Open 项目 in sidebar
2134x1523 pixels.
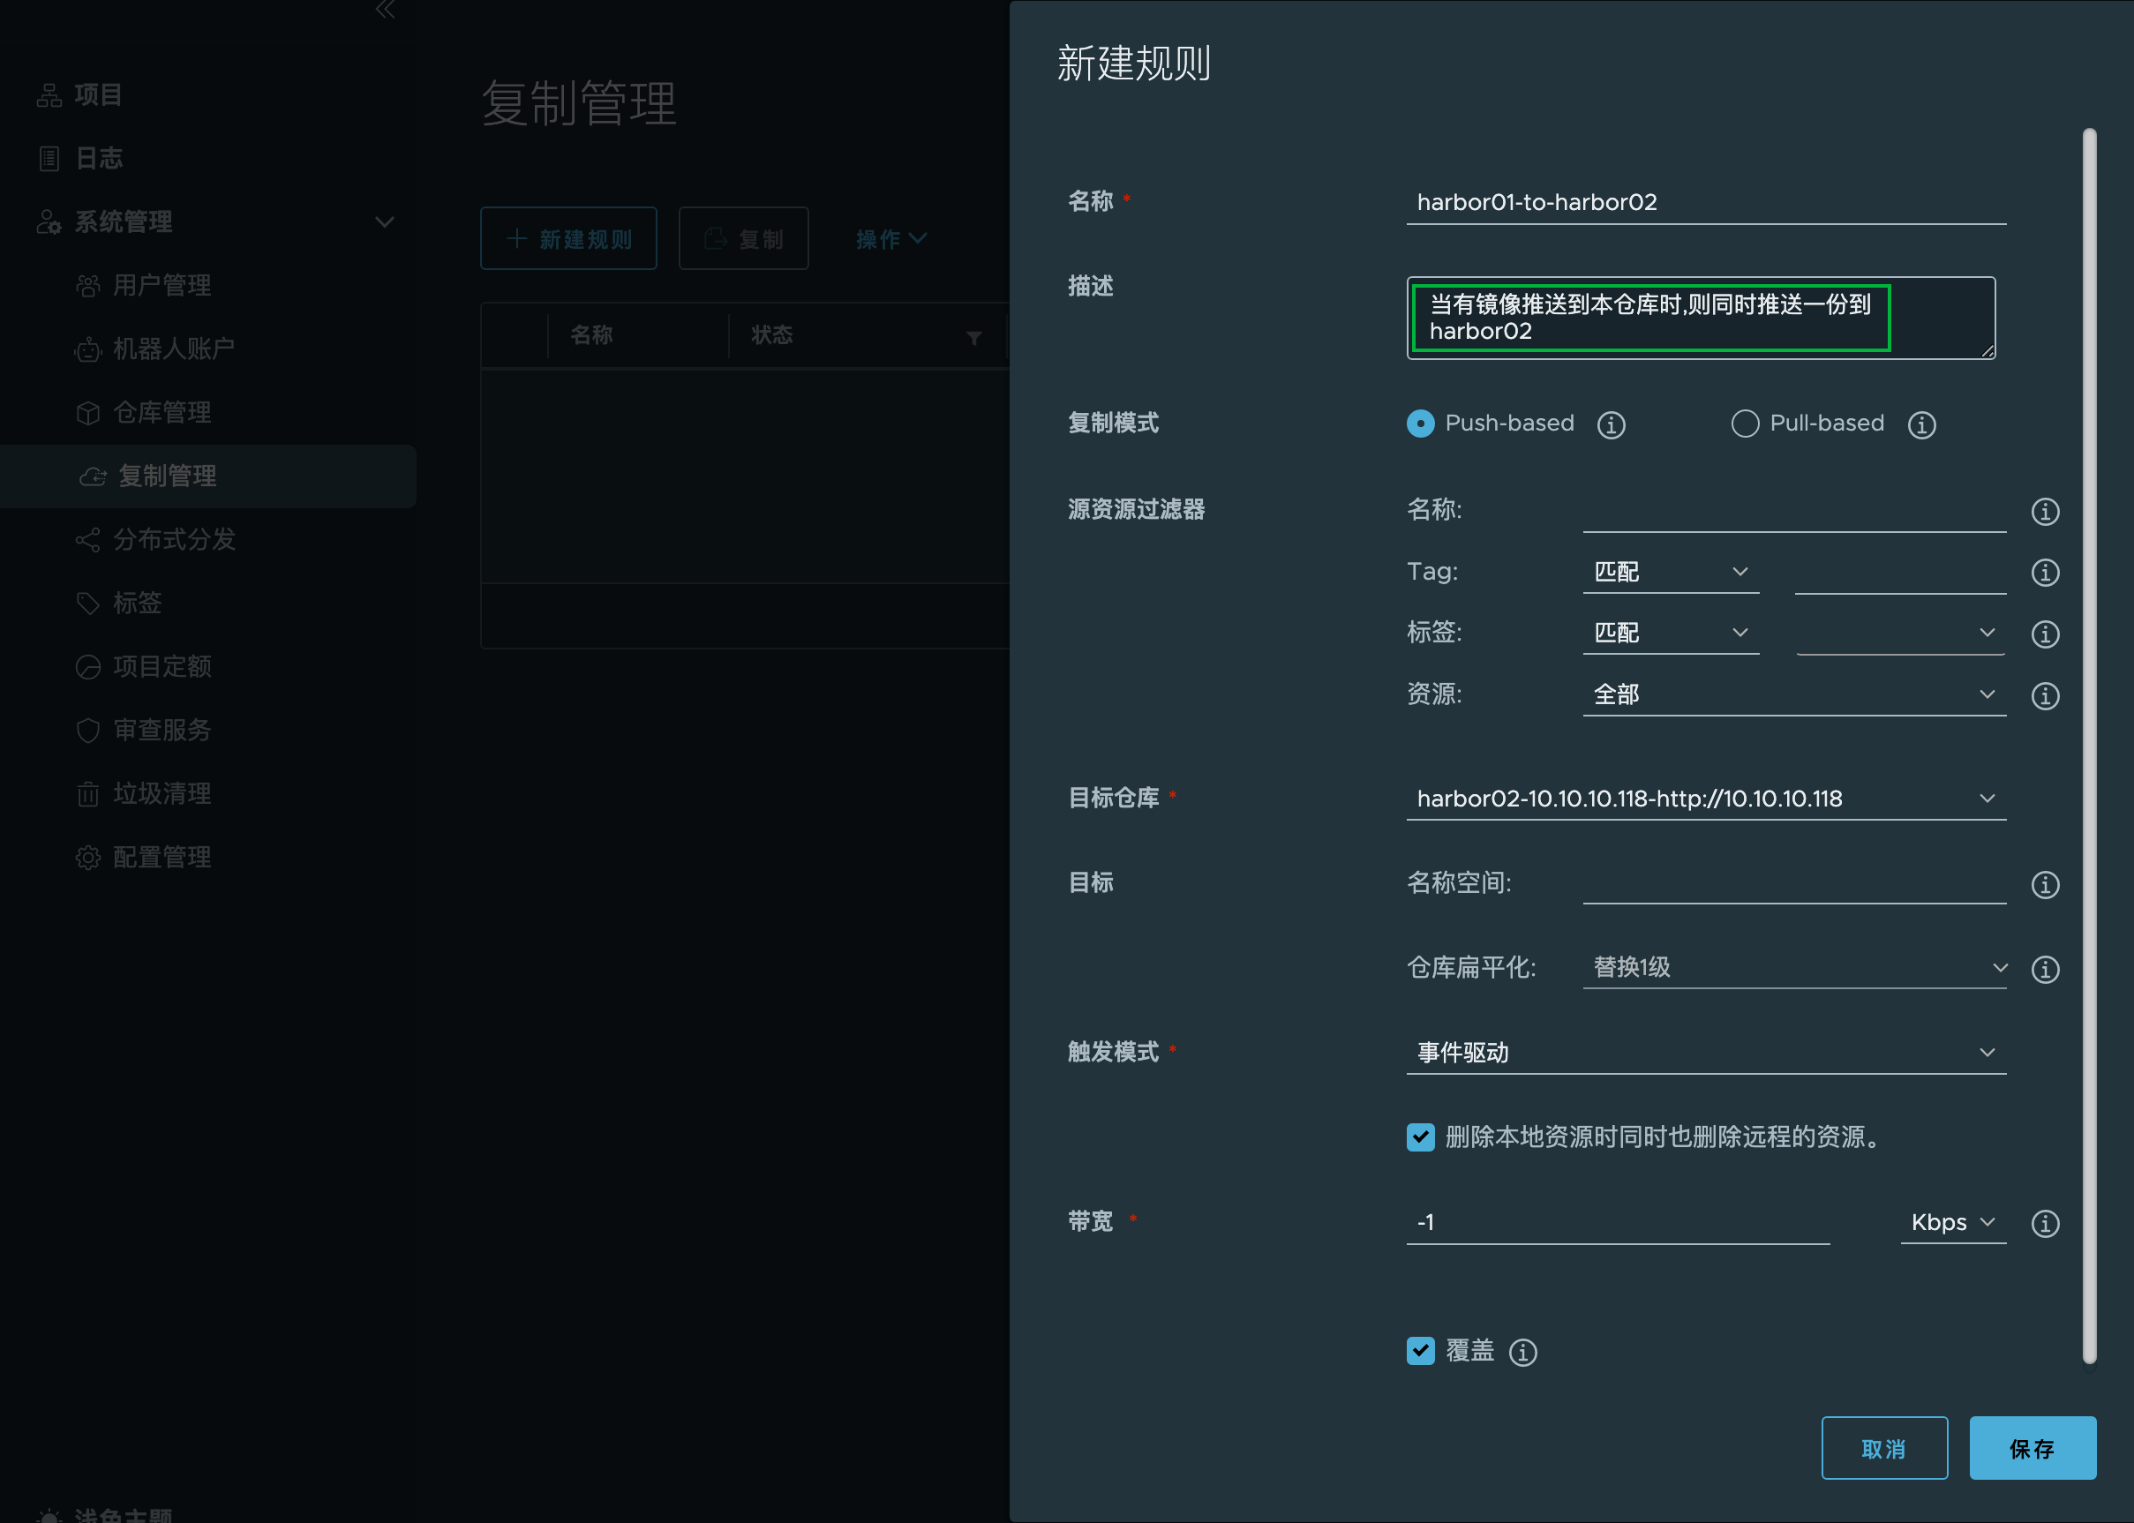tap(99, 95)
